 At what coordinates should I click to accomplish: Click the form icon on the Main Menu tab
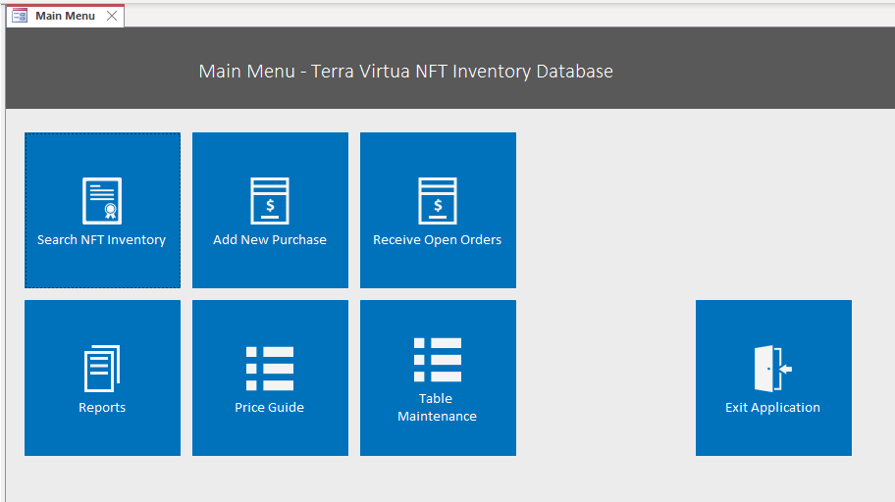[x=20, y=16]
